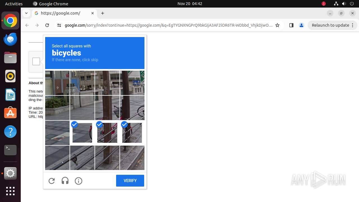
Task: Minimize the Chrome window
Action: (330, 13)
